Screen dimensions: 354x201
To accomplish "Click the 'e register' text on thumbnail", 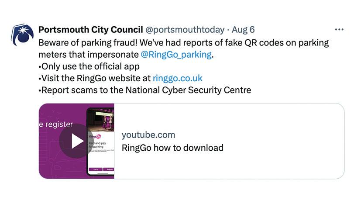I will pos(56,124).
